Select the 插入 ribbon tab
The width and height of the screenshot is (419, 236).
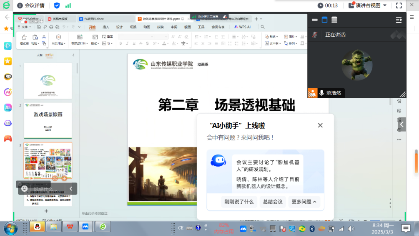(106, 27)
